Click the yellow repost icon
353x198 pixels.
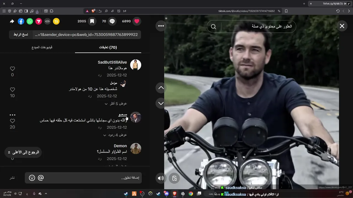click(56, 21)
